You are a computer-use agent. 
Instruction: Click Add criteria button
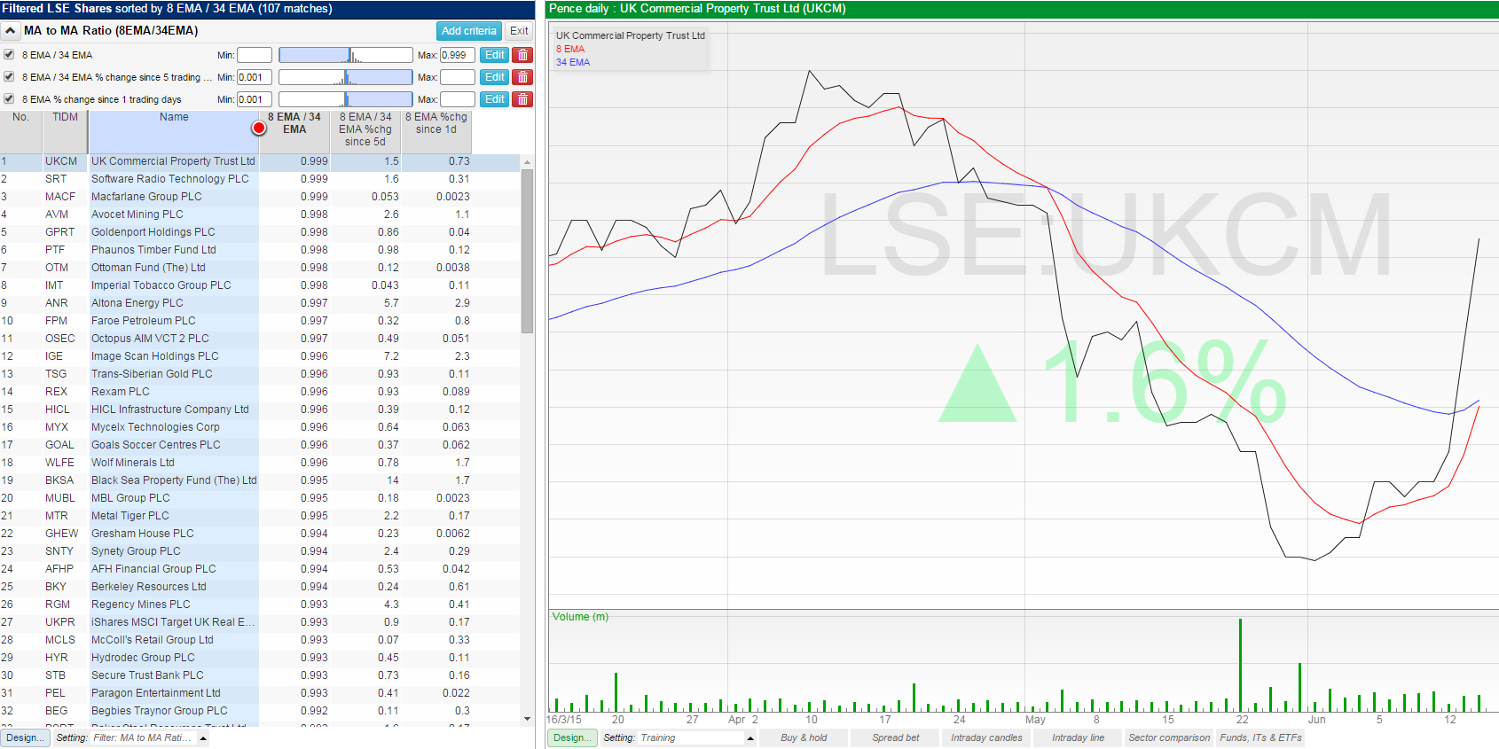pos(469,31)
